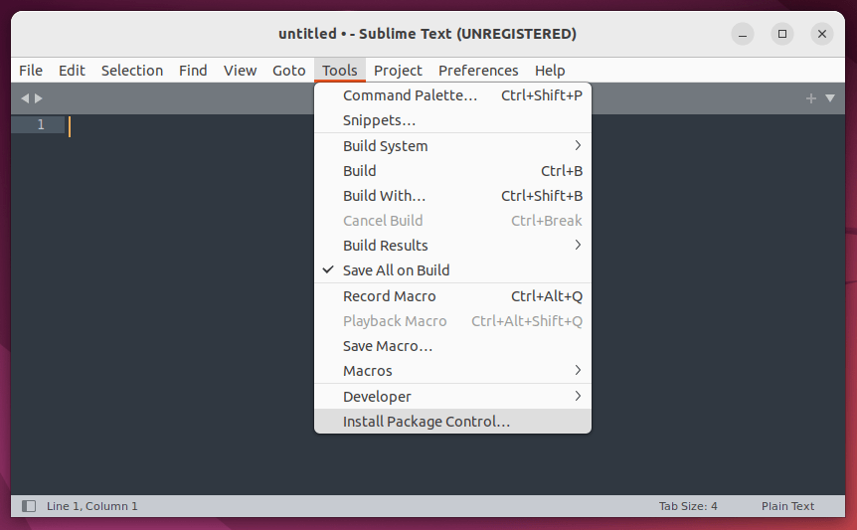The width and height of the screenshot is (857, 530).
Task: Toggle the side bar icon in status bar
Action: click(x=29, y=506)
